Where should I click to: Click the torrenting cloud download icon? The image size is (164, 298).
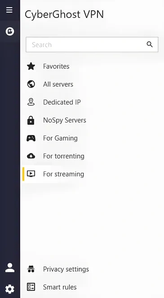pyautogui.click(x=31, y=156)
